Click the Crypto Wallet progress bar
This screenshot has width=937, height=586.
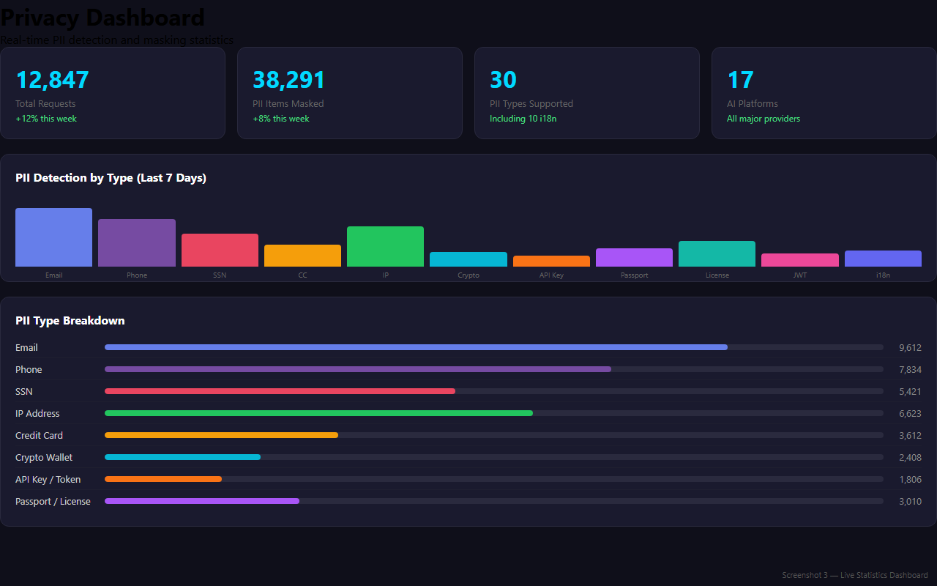(x=494, y=457)
